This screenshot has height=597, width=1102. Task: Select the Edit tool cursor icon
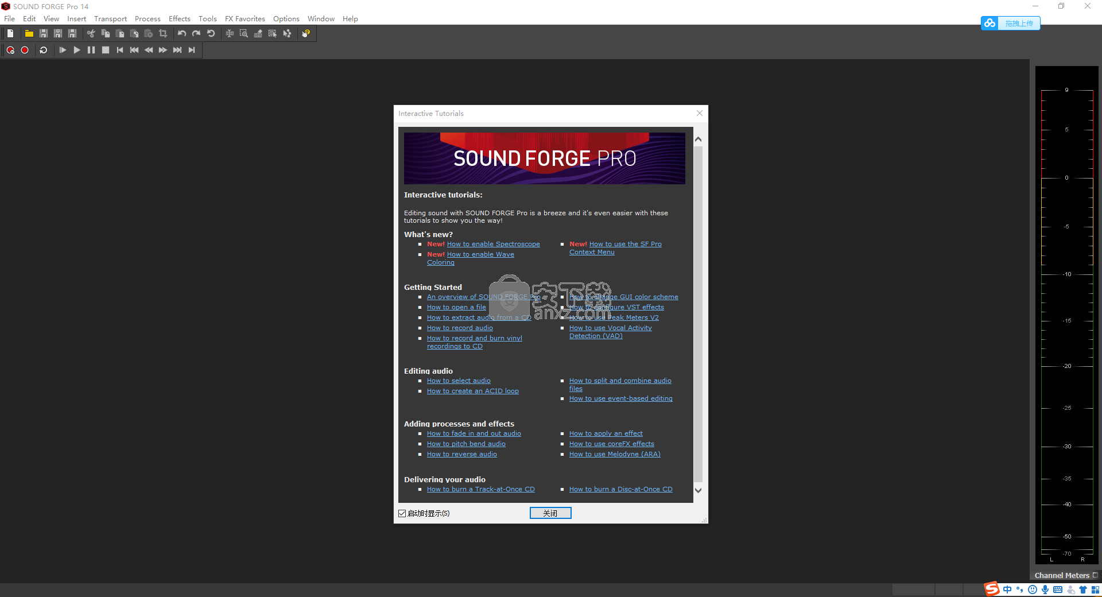pos(230,33)
